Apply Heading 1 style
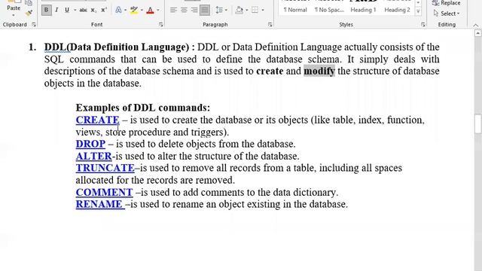The width and height of the screenshot is (482, 271). tap(363, 10)
